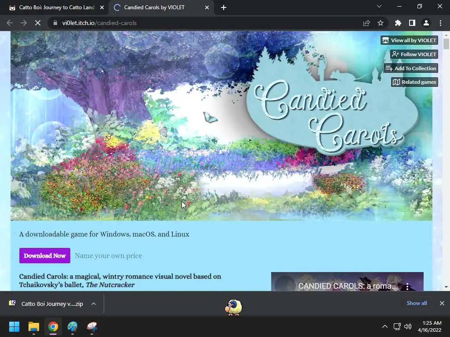Screen dimensions: 450x337
Task: Share this page icon in address bar
Action: point(367,23)
